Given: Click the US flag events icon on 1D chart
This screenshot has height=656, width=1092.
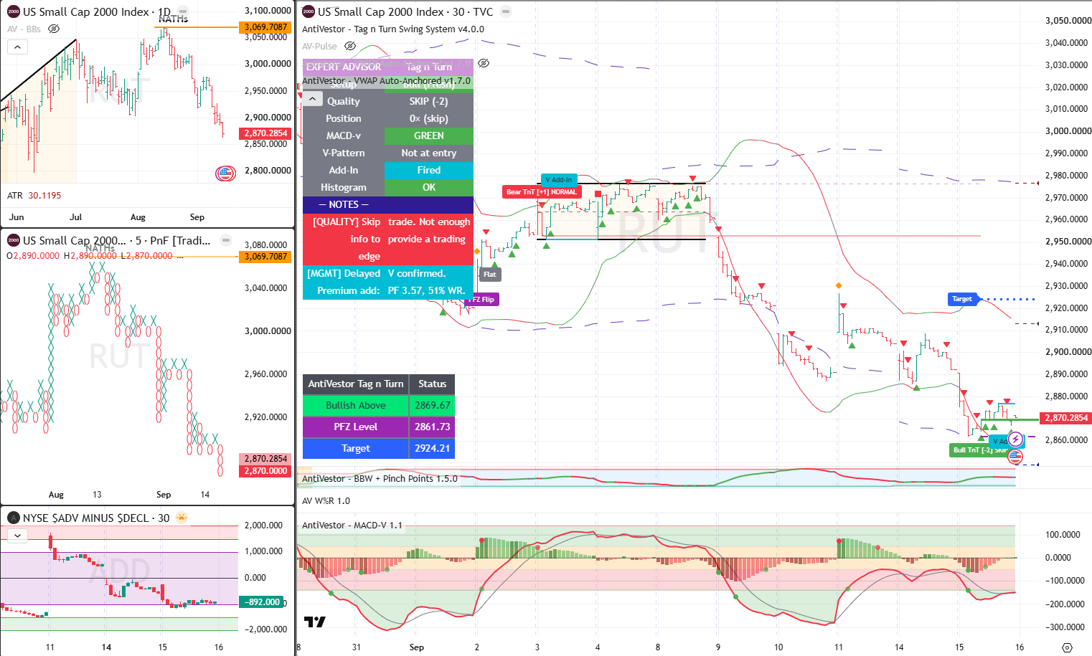Looking at the screenshot, I should point(225,173).
